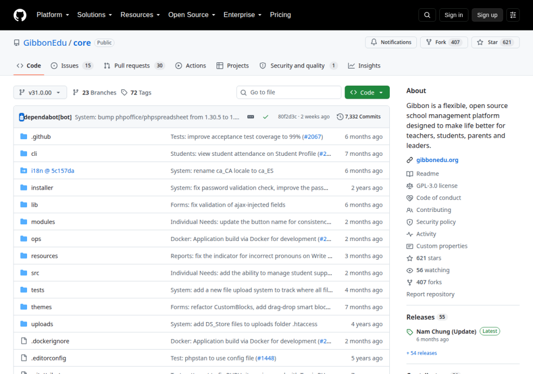Open the GibbonEdu owner link

point(45,43)
